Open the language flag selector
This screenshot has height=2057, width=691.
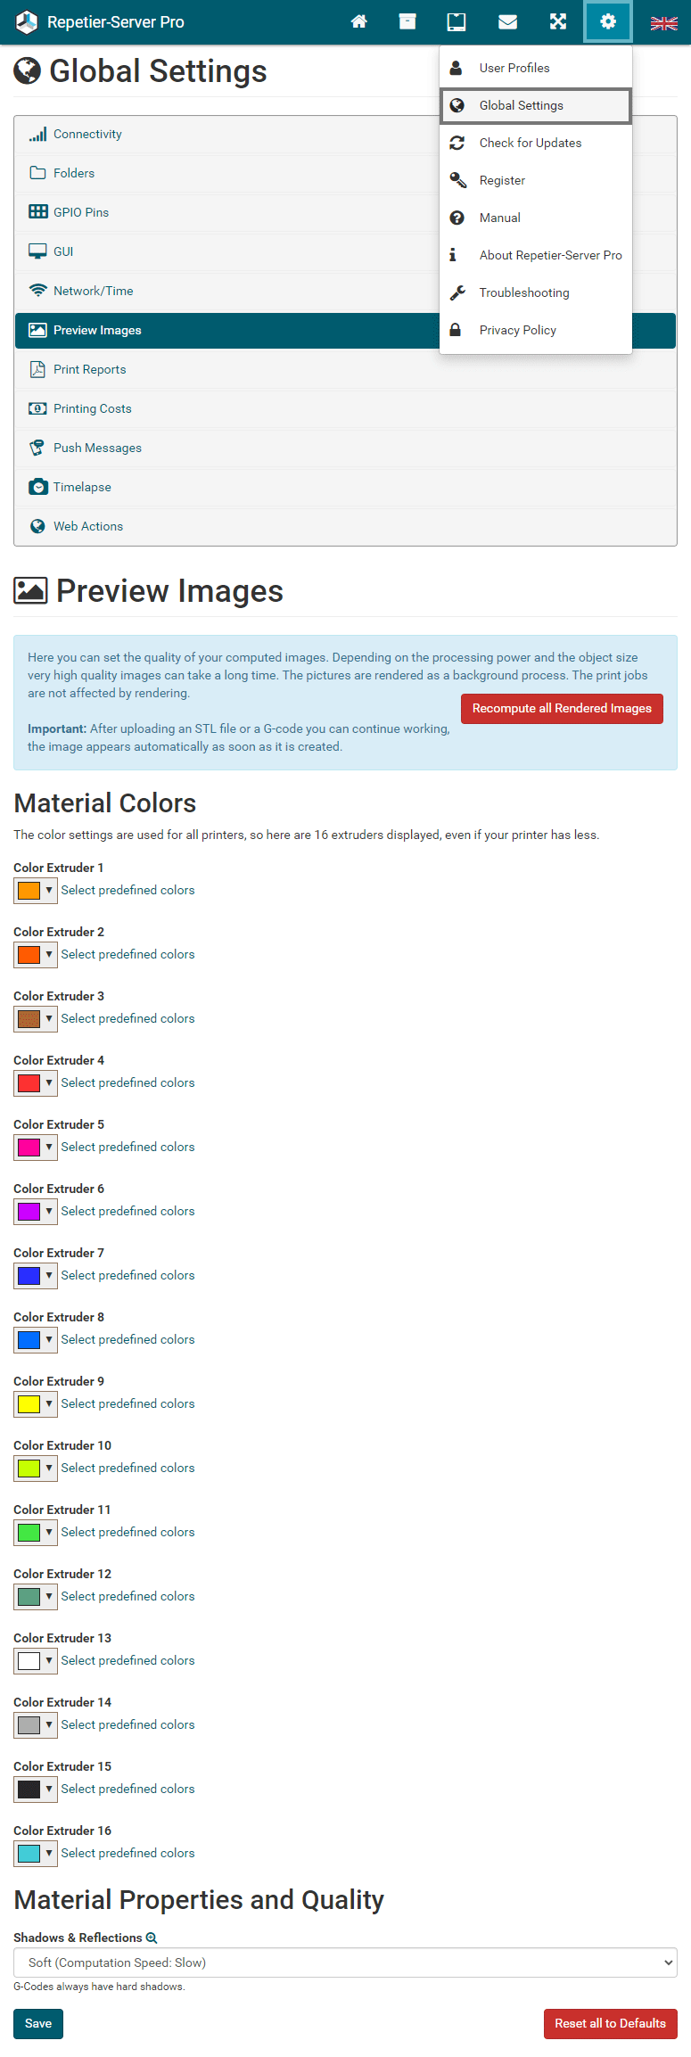tap(663, 22)
